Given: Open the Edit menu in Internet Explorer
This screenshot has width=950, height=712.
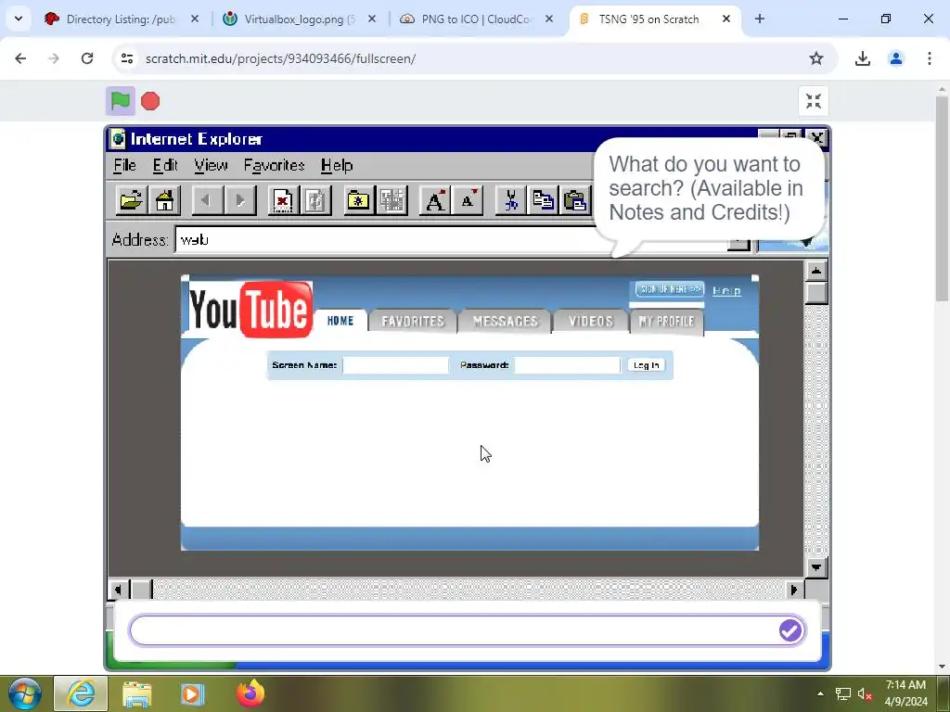Looking at the screenshot, I should point(165,165).
